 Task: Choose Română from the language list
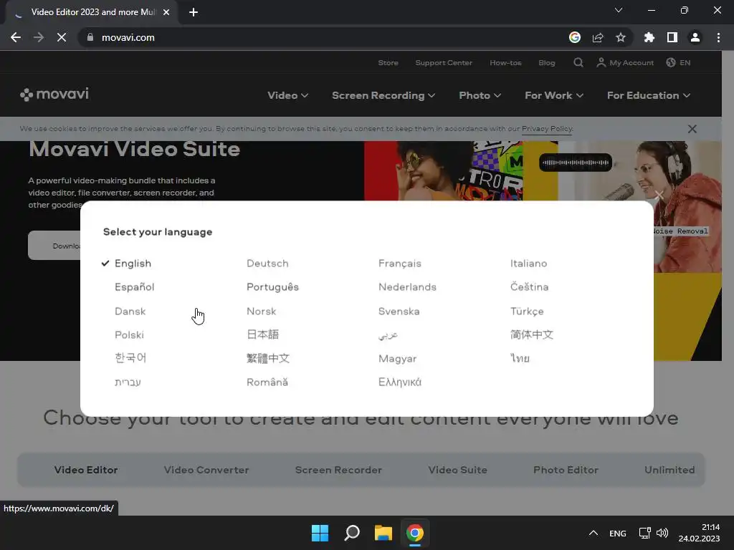(x=267, y=382)
